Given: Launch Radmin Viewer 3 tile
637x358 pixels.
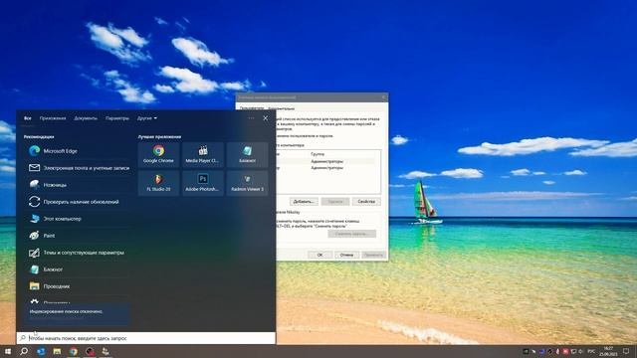Looking at the screenshot, I should 247,183.
